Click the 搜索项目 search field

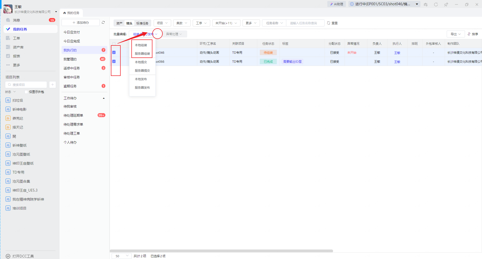pyautogui.click(x=26, y=85)
